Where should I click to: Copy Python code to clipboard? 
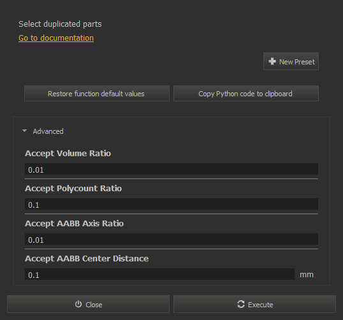coord(246,94)
